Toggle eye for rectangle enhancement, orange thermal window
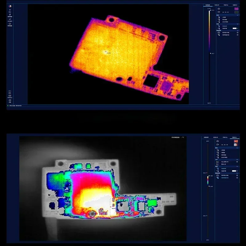This screenshot has height=246, width=246. click(x=237, y=33)
